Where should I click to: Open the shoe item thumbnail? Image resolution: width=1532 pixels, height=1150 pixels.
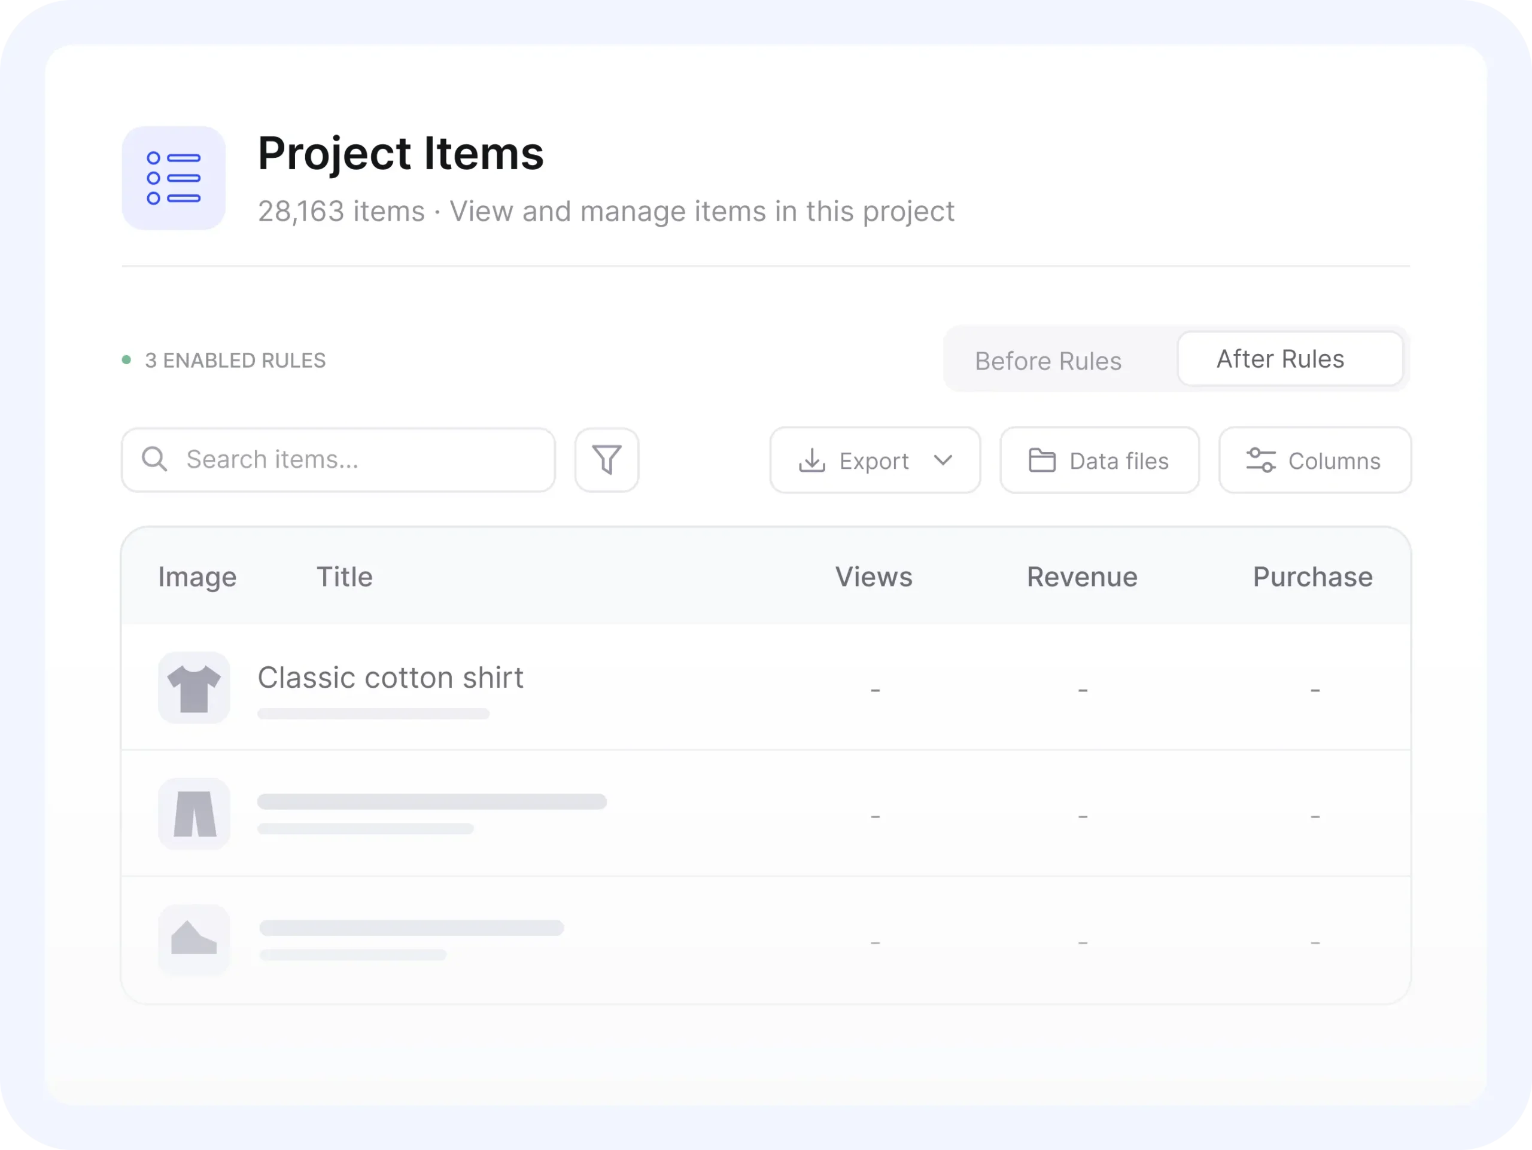(x=194, y=939)
